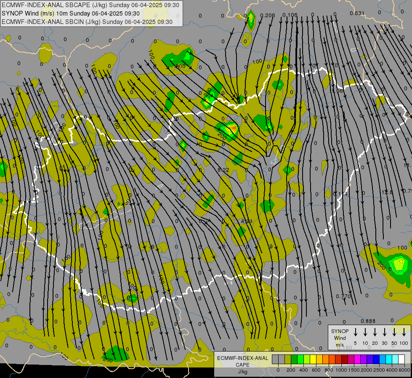Click the 'SYNOP' label in wind legend
This screenshot has height=378, width=412.
(340, 331)
